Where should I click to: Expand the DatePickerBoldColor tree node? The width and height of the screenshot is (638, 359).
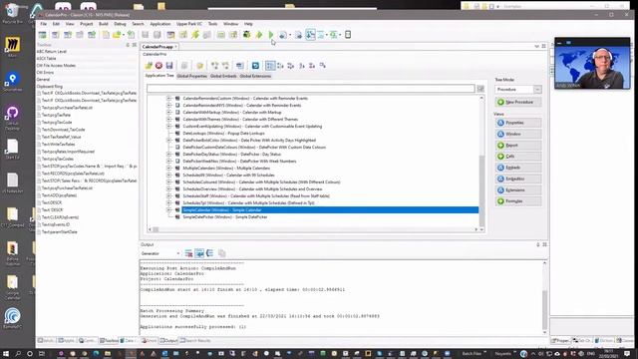pyautogui.click(x=168, y=140)
